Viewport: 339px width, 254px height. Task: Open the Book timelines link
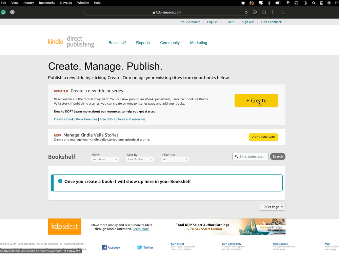pos(86,119)
